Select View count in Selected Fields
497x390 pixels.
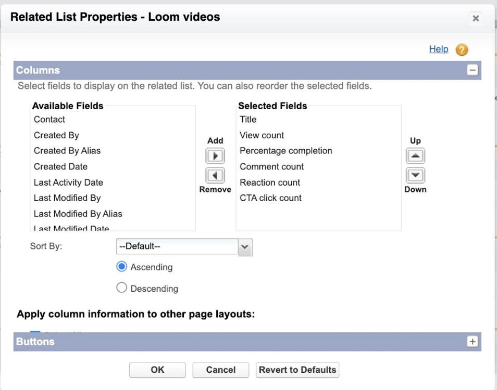click(262, 135)
